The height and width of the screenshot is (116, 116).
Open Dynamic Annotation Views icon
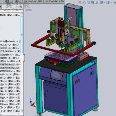97,2
